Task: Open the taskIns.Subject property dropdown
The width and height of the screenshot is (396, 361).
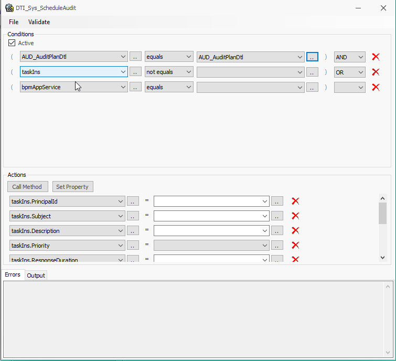Action: point(67,216)
